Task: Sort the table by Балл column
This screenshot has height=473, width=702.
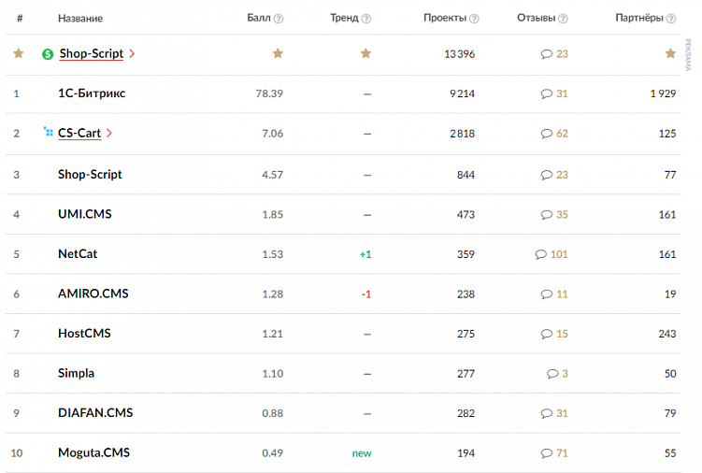Action: 258,19
